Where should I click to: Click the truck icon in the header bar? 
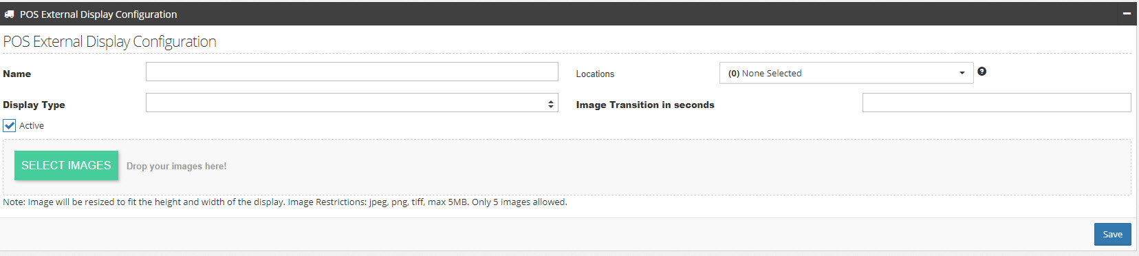pyautogui.click(x=9, y=14)
